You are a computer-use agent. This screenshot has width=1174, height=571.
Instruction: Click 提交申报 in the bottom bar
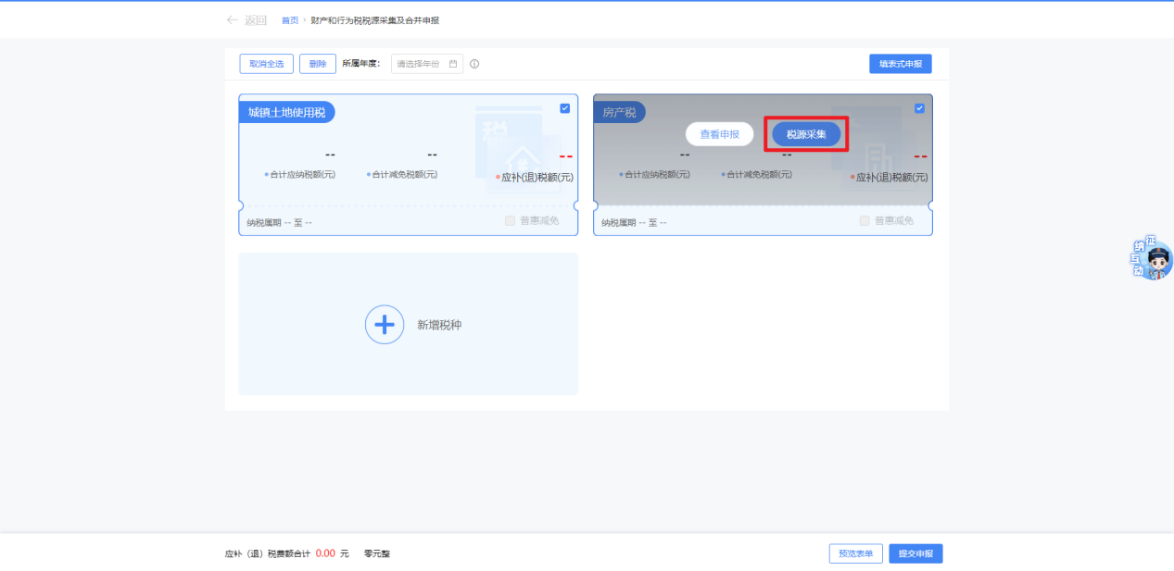tap(915, 553)
